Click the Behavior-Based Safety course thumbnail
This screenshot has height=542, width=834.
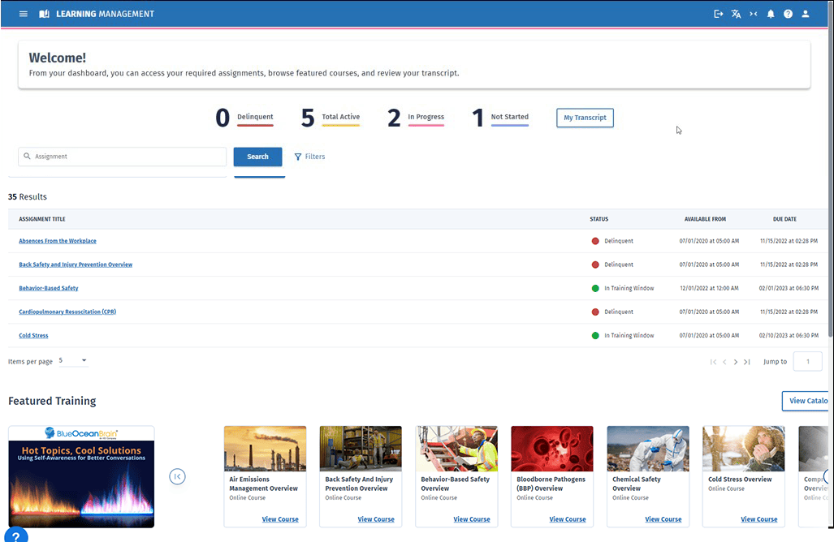[456, 449]
